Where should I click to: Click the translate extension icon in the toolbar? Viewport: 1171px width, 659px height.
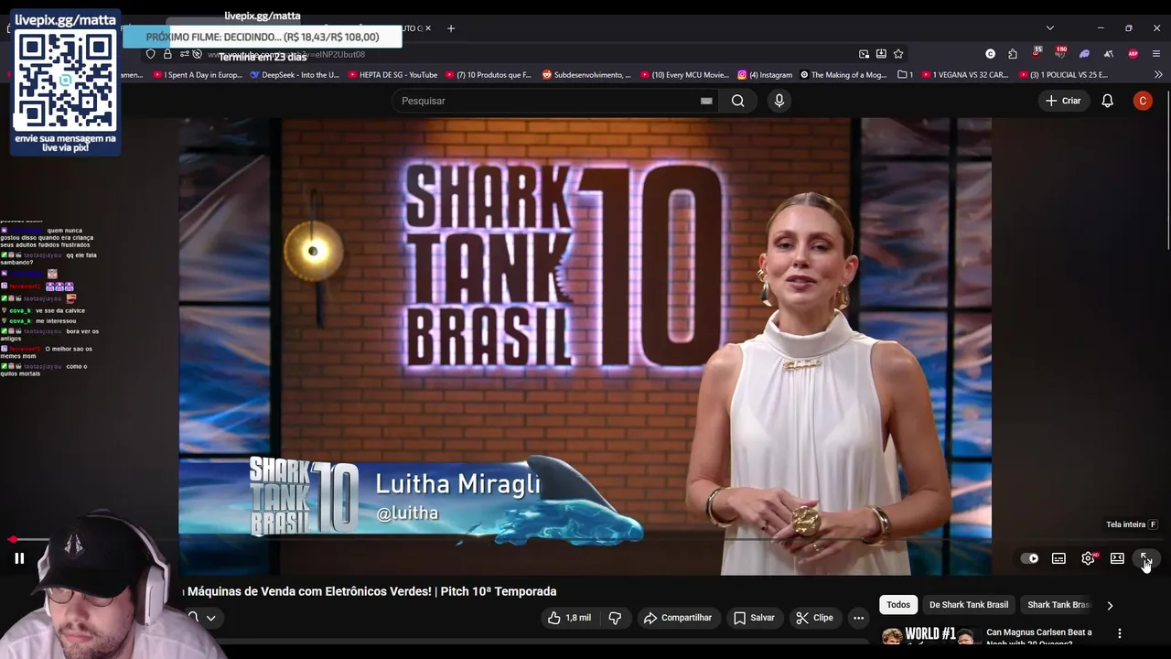pos(1108,54)
